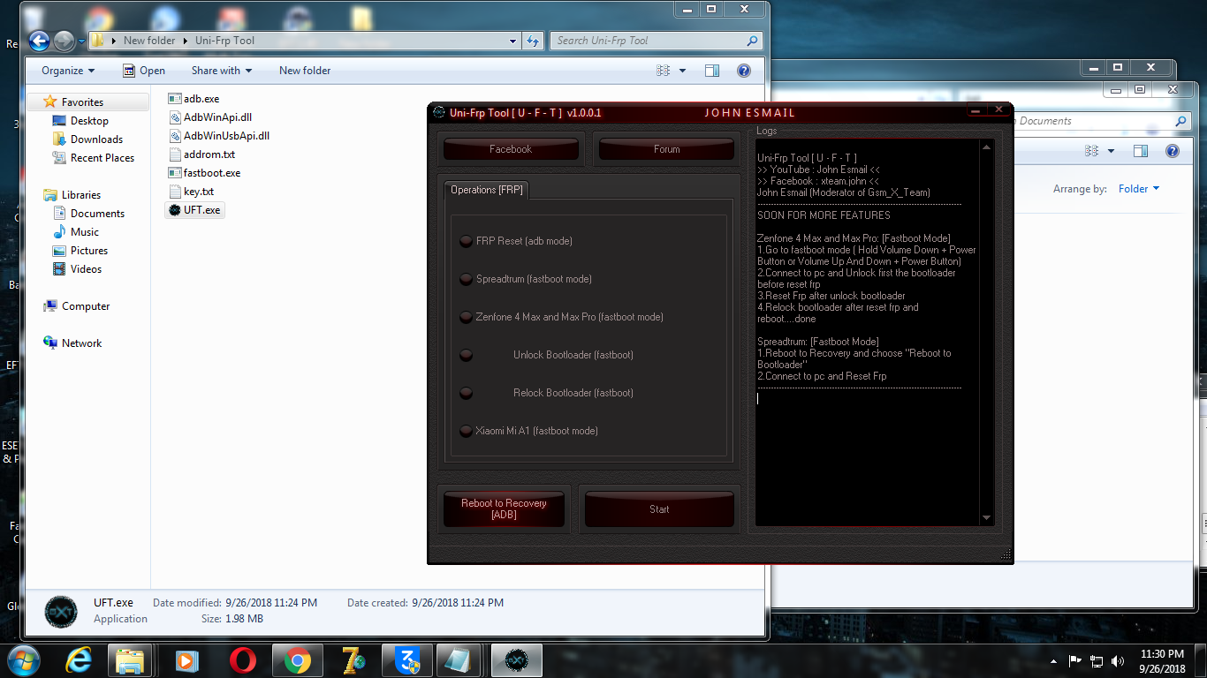
Task: Click the Explorer Forward arrow
Action: point(64,41)
